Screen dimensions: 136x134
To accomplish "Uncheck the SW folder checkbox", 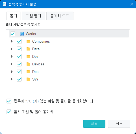I will (x=19, y=79).
